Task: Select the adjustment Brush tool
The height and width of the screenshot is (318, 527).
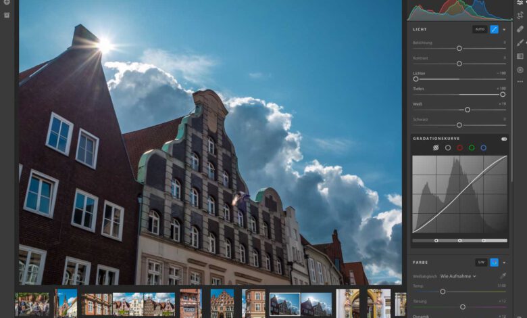Action: (520, 43)
